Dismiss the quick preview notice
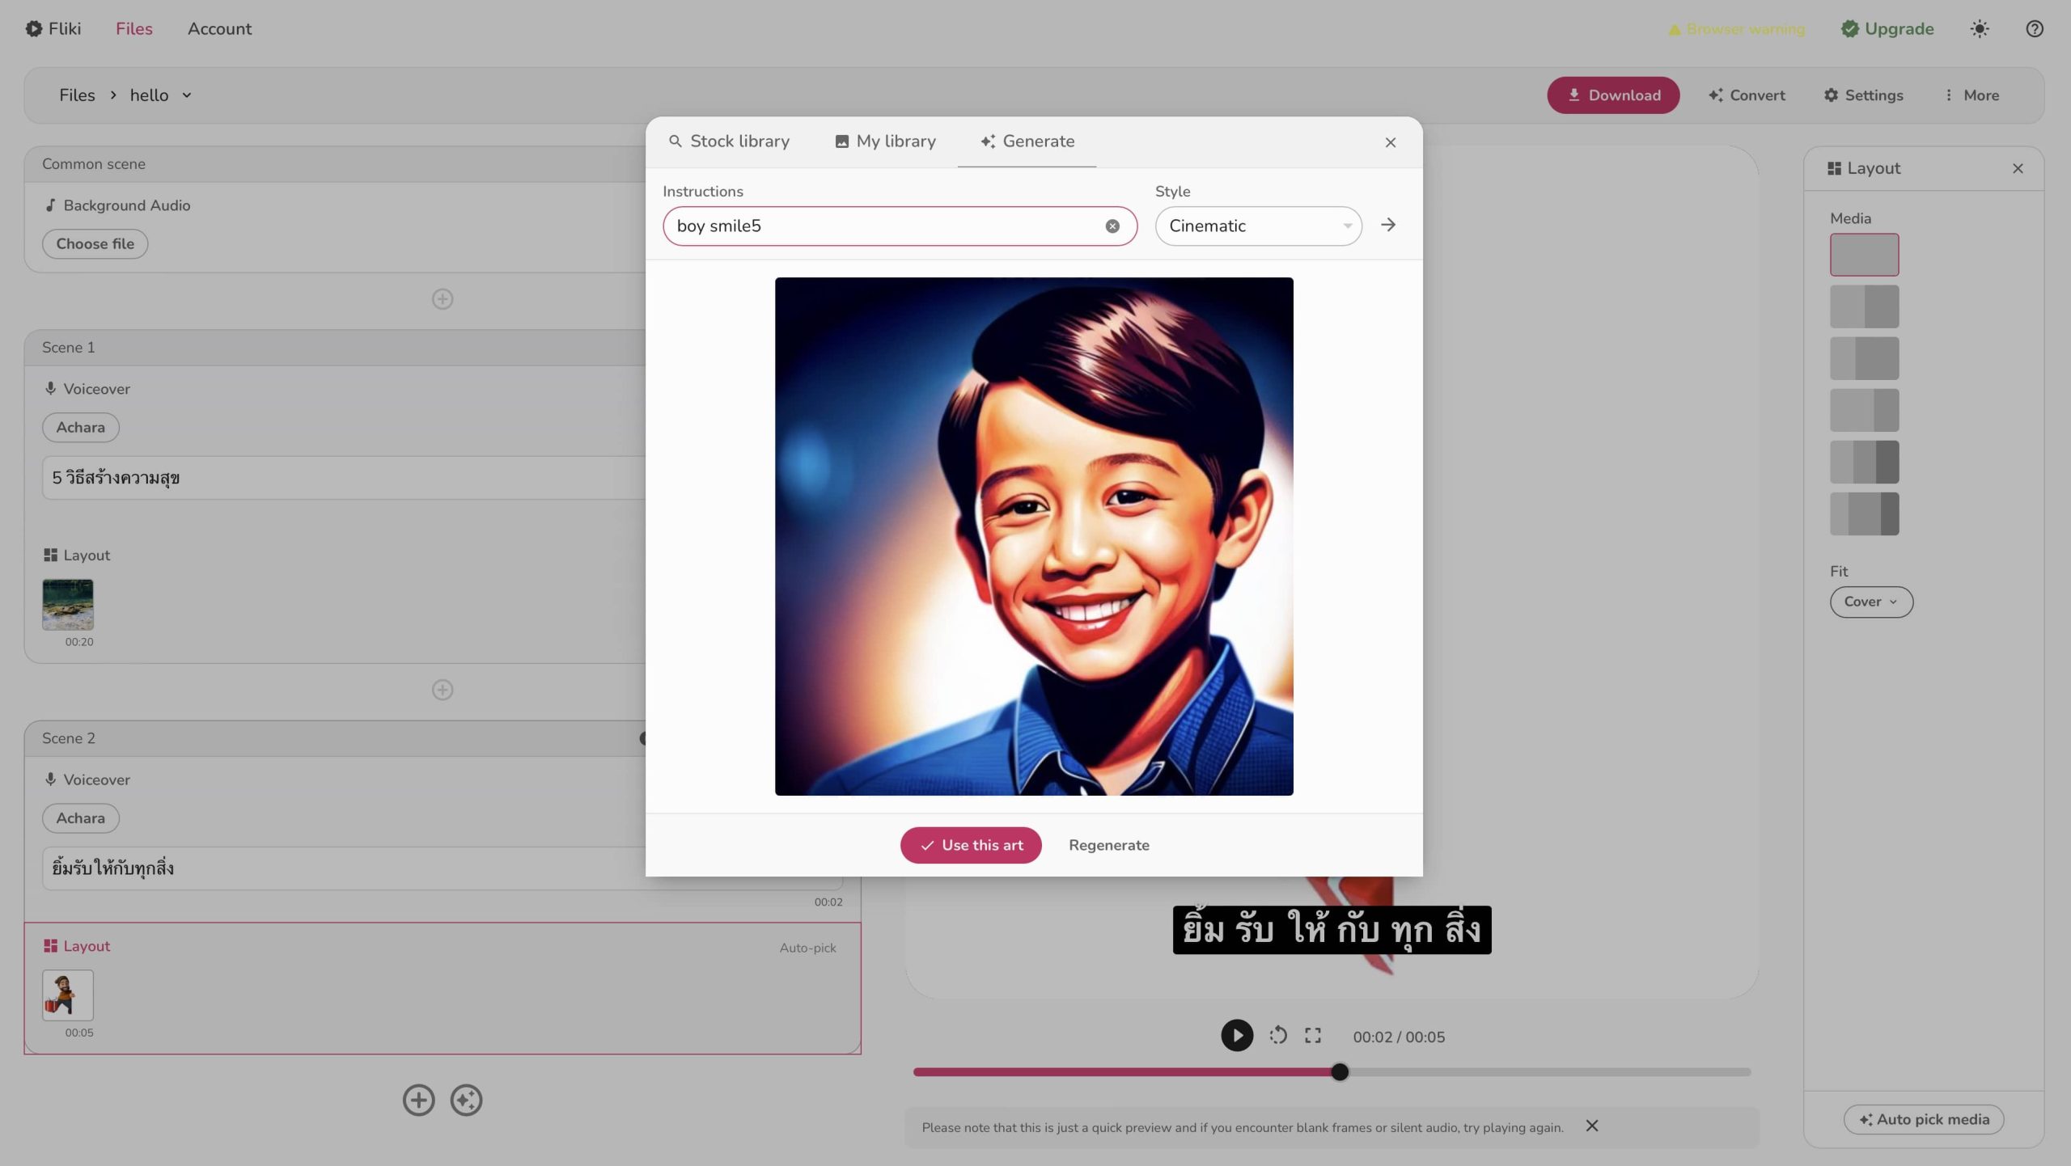The width and height of the screenshot is (2071, 1166). 1591,1126
